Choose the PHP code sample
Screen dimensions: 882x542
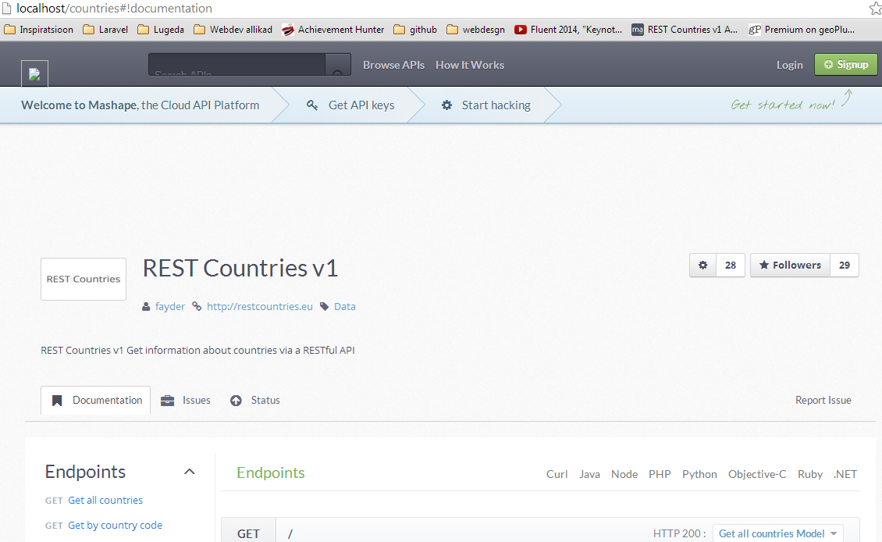[x=660, y=474]
